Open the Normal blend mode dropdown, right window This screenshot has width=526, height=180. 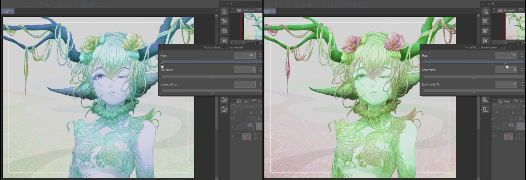point(512,106)
